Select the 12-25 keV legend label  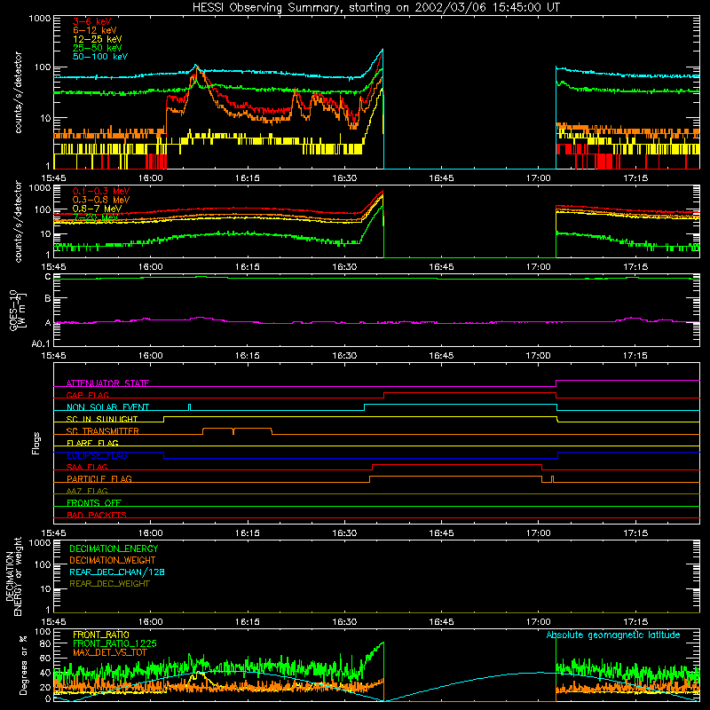pyautogui.click(x=98, y=39)
